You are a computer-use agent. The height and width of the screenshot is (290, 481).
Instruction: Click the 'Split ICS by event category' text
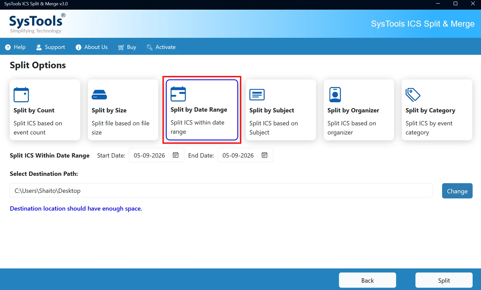pos(429,128)
